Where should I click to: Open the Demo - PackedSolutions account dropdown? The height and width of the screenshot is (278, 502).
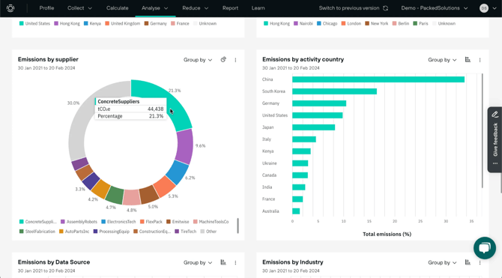tap(435, 8)
